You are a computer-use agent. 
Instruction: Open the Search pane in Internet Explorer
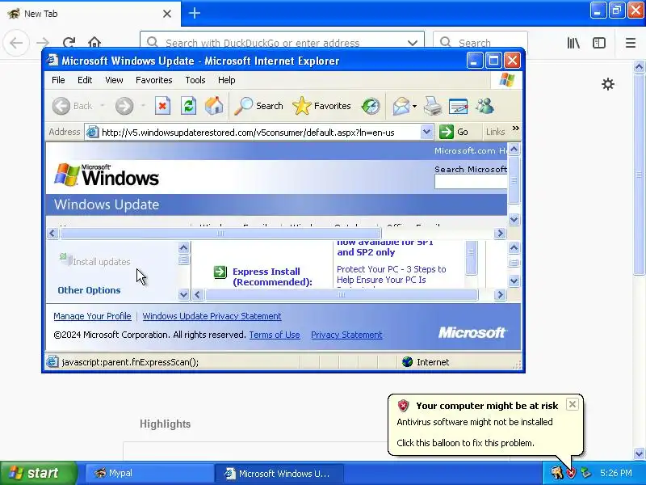pyautogui.click(x=258, y=106)
